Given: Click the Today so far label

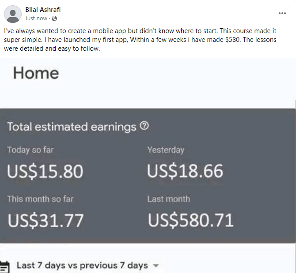Looking at the screenshot, I should click(x=30, y=150).
